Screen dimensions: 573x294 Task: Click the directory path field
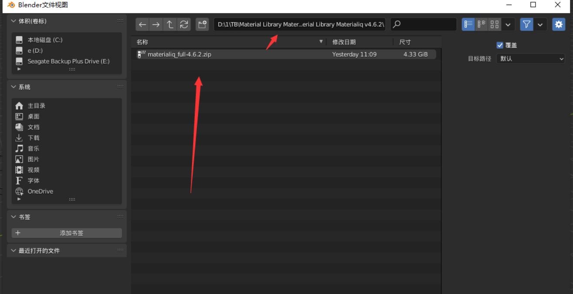pos(299,24)
